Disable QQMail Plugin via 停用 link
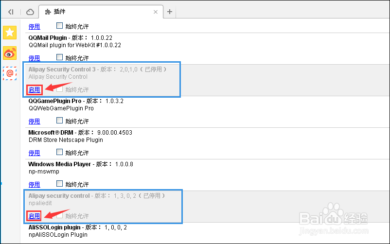 (35, 58)
